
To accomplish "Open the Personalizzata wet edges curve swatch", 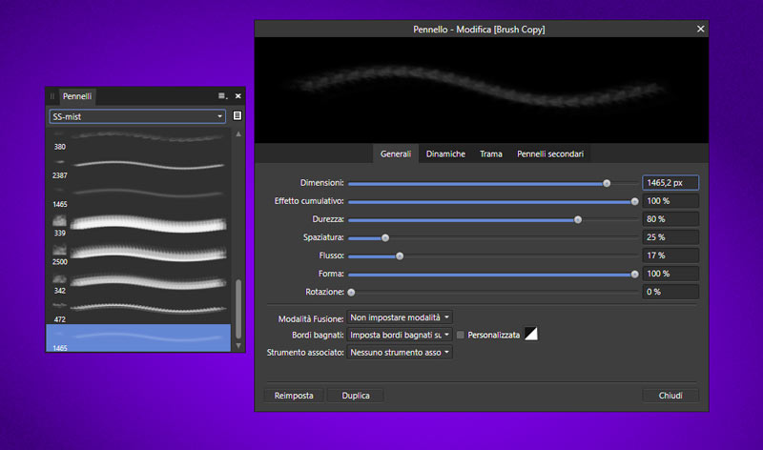I will point(531,335).
